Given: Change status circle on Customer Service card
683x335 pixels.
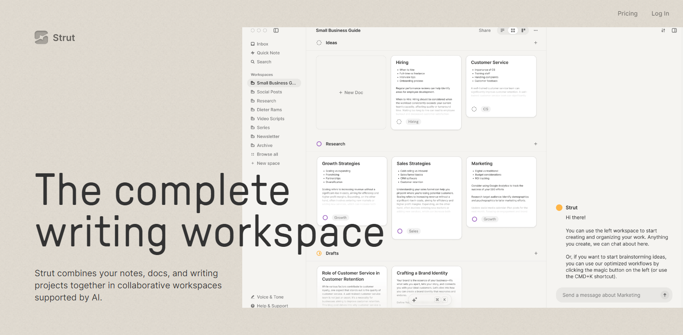Looking at the screenshot, I should pyautogui.click(x=474, y=109).
